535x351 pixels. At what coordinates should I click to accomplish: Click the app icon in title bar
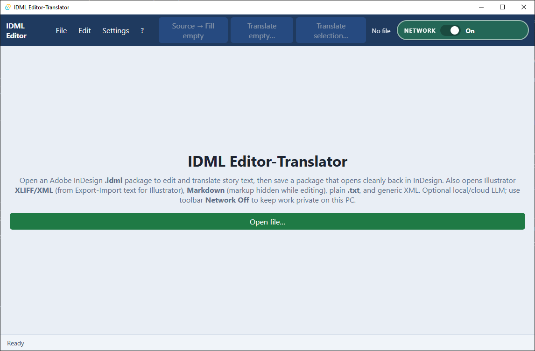coord(8,7)
